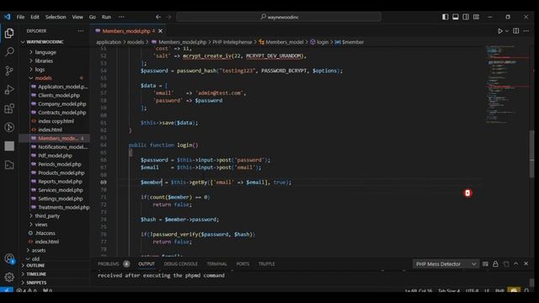Viewport: 539px width, 303px height.
Task: Expand the SNIPPETS section
Action: point(36,283)
